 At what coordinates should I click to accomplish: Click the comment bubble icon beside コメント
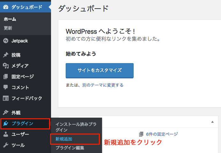(6, 87)
